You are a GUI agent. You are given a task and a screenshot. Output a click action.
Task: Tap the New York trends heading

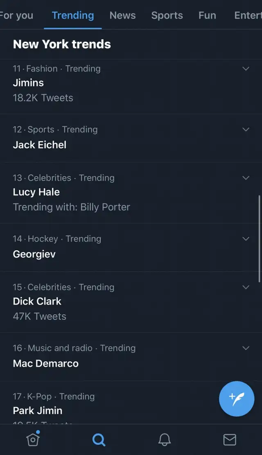61,44
